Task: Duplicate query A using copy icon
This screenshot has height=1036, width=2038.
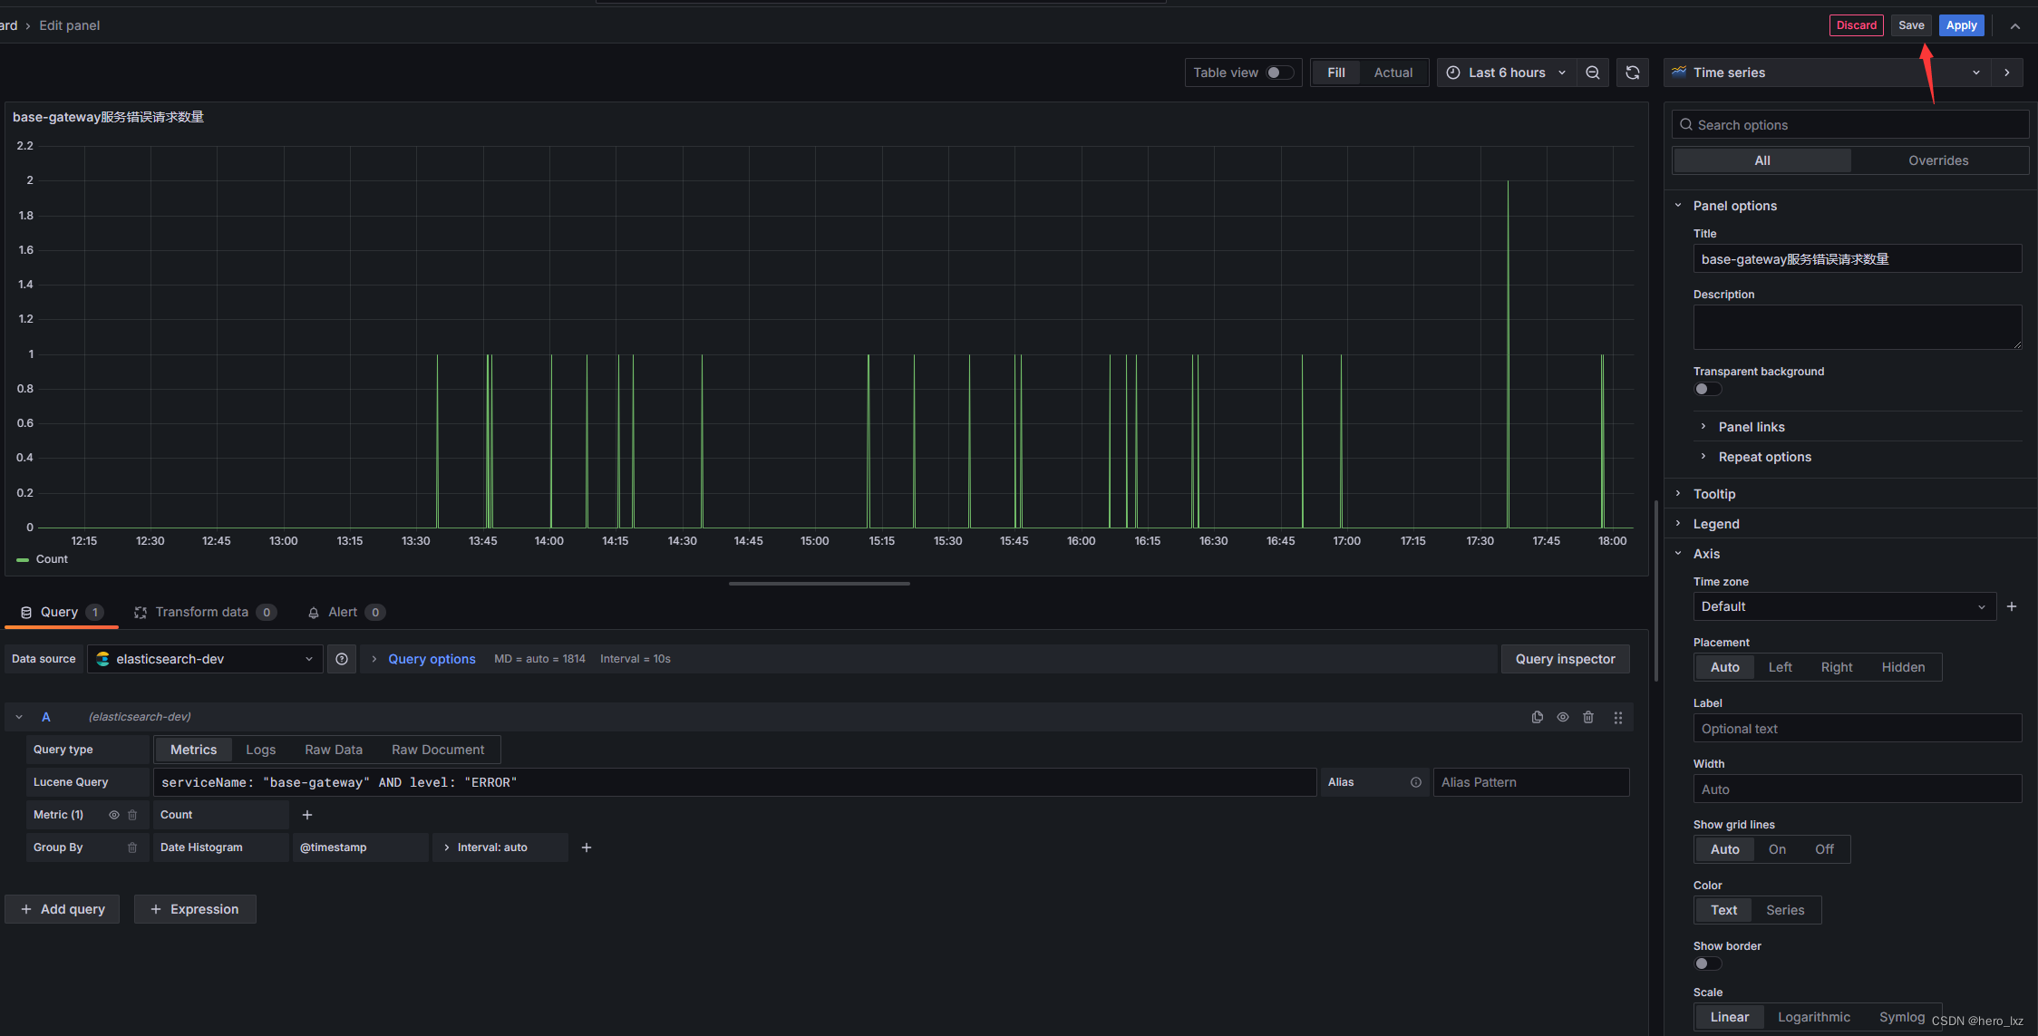Action: 1538,717
